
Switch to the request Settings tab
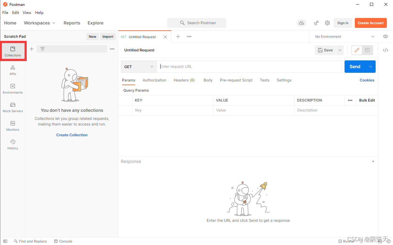[284, 80]
